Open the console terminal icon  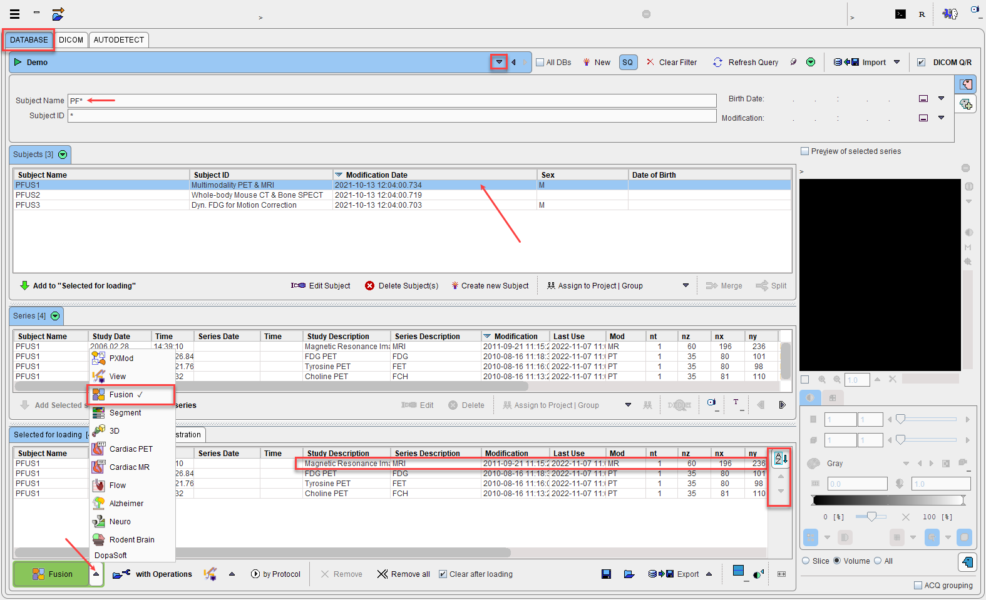coord(900,14)
